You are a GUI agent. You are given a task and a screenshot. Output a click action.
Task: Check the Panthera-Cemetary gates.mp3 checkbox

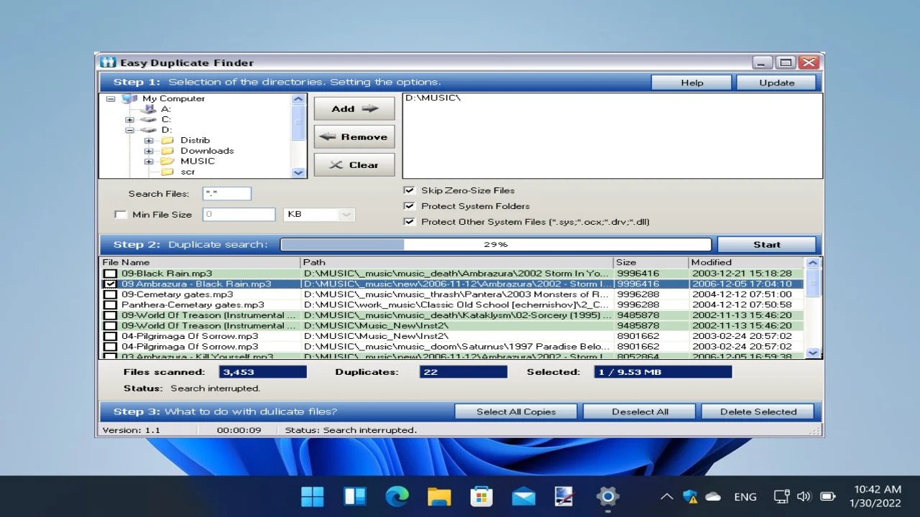pyautogui.click(x=110, y=305)
